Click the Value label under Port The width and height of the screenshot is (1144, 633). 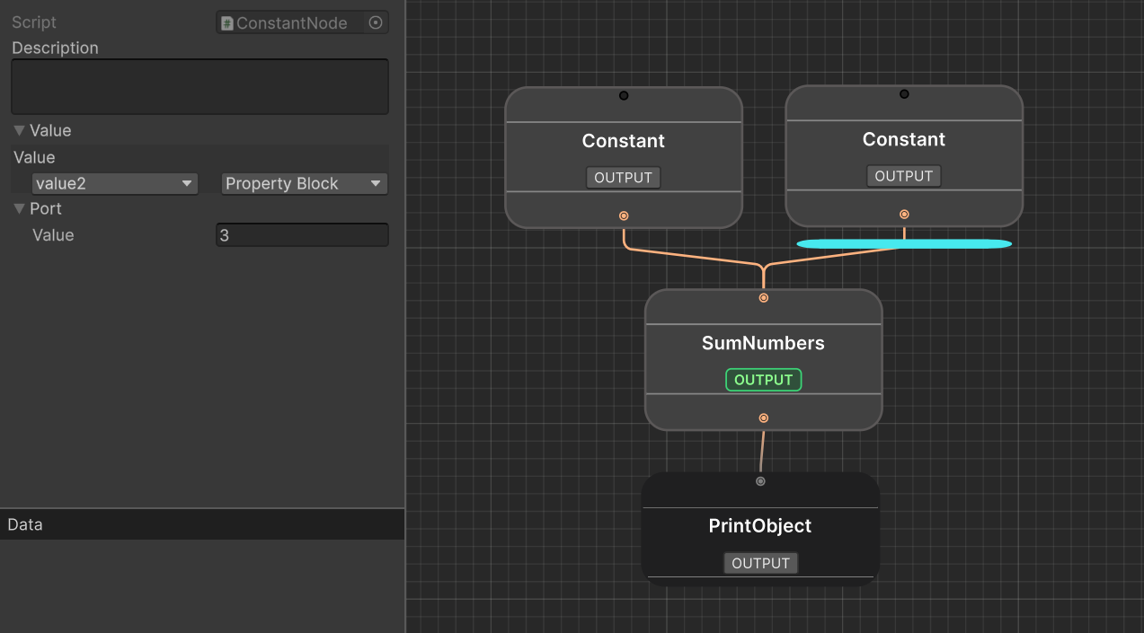(53, 235)
